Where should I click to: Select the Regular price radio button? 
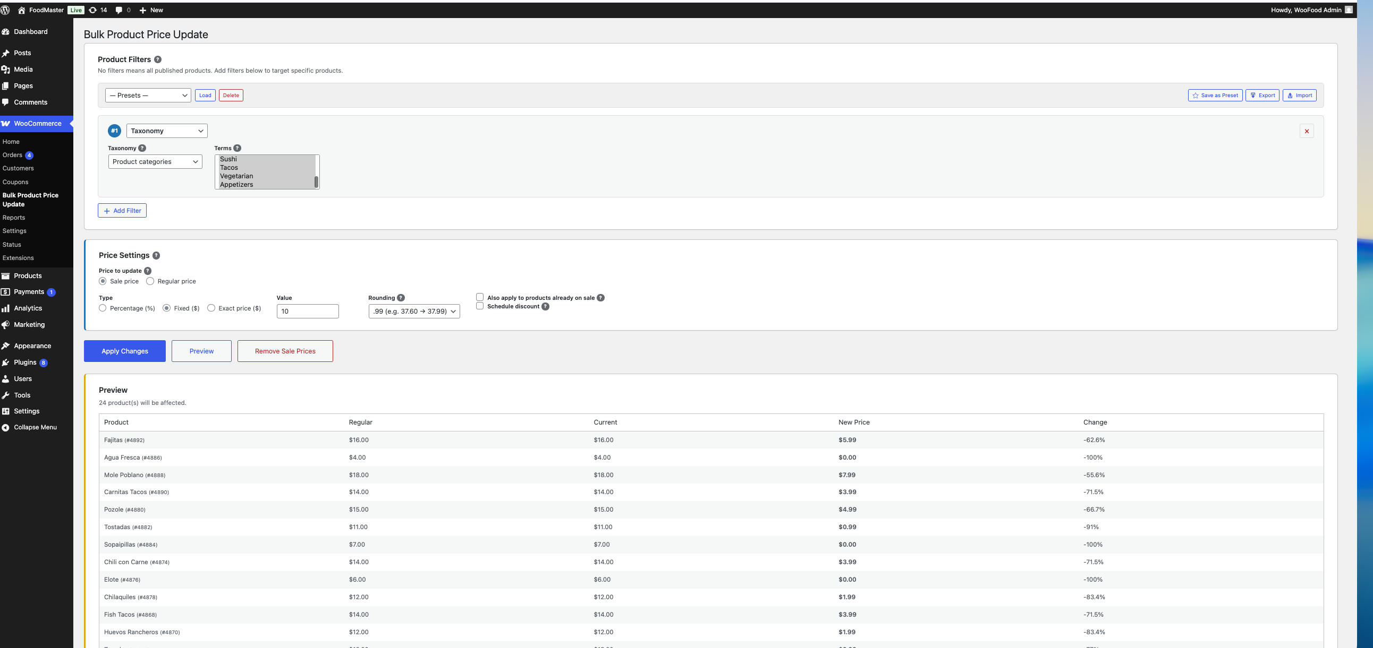click(150, 281)
